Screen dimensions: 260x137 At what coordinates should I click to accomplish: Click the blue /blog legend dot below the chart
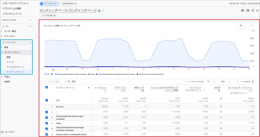coord(89,74)
